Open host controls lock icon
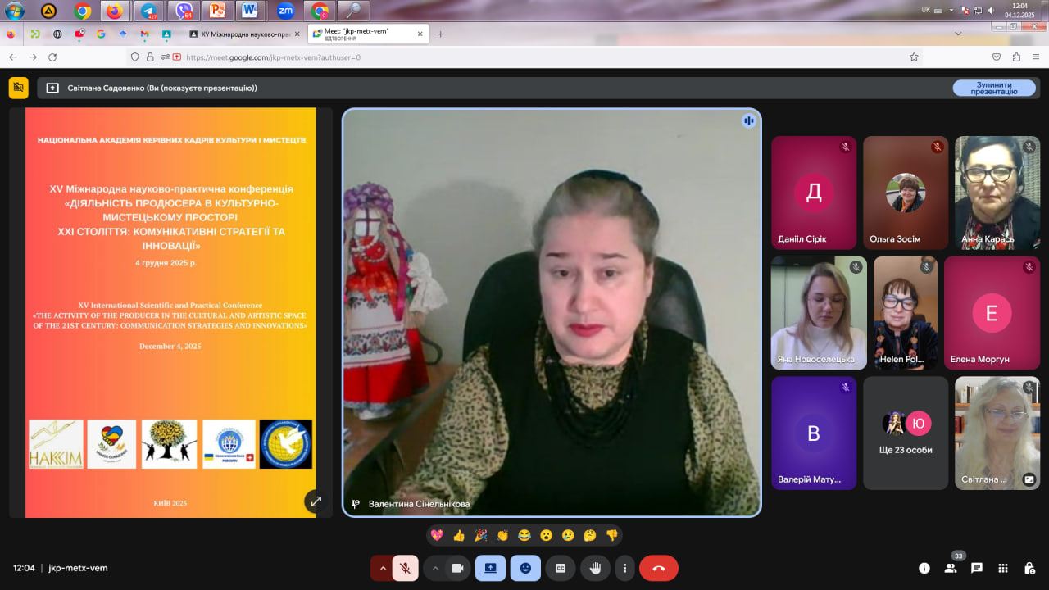 tap(1029, 568)
